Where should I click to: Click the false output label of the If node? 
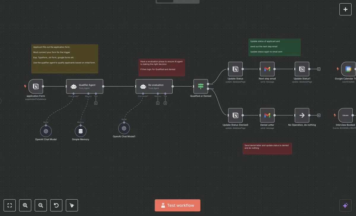[x=212, y=89]
